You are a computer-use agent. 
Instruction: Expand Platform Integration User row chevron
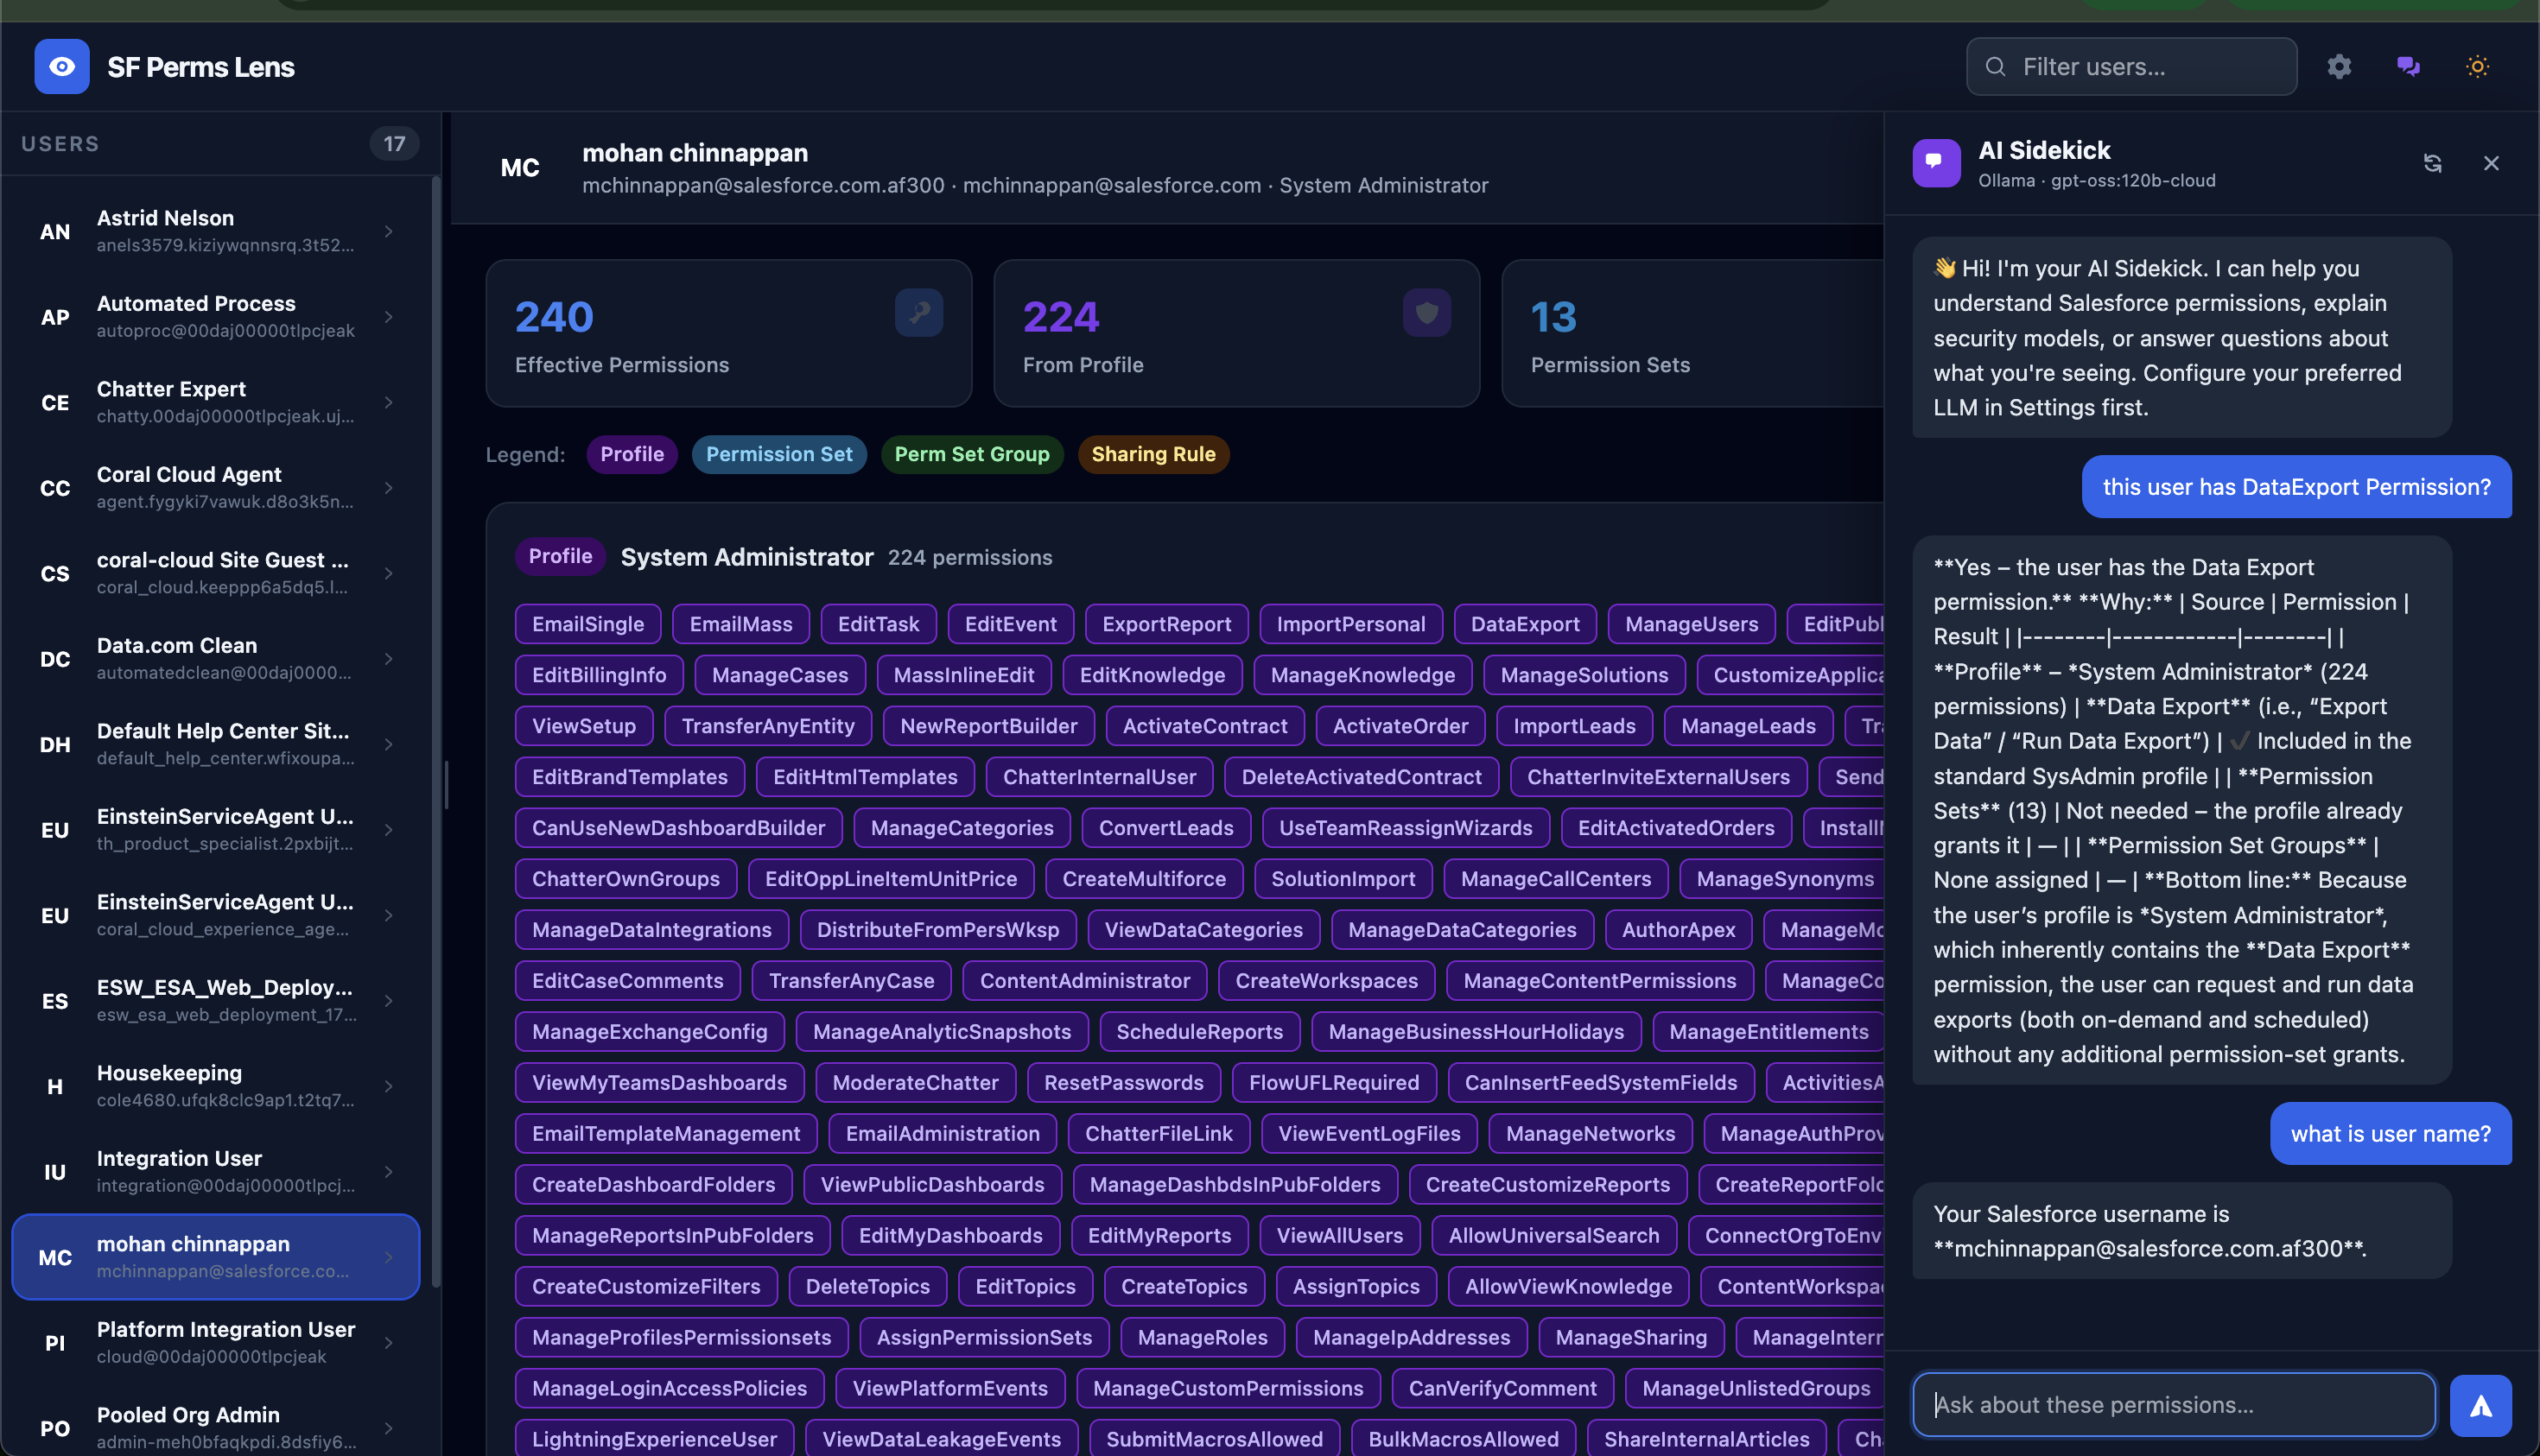point(388,1343)
